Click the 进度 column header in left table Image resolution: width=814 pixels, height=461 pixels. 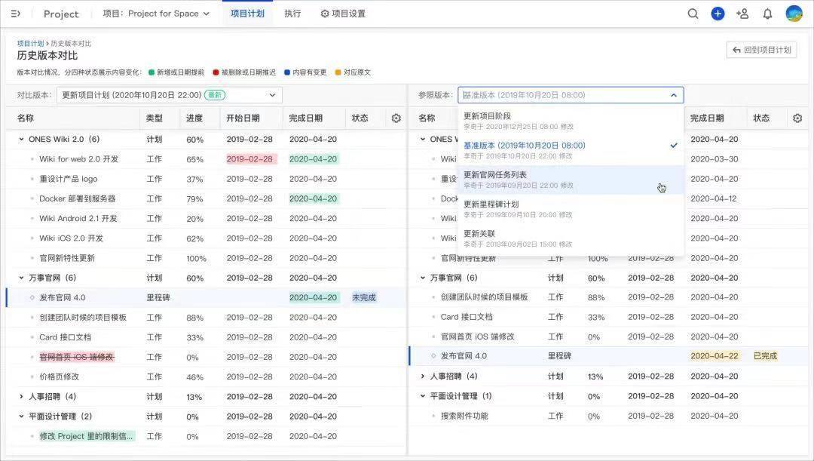tap(194, 118)
